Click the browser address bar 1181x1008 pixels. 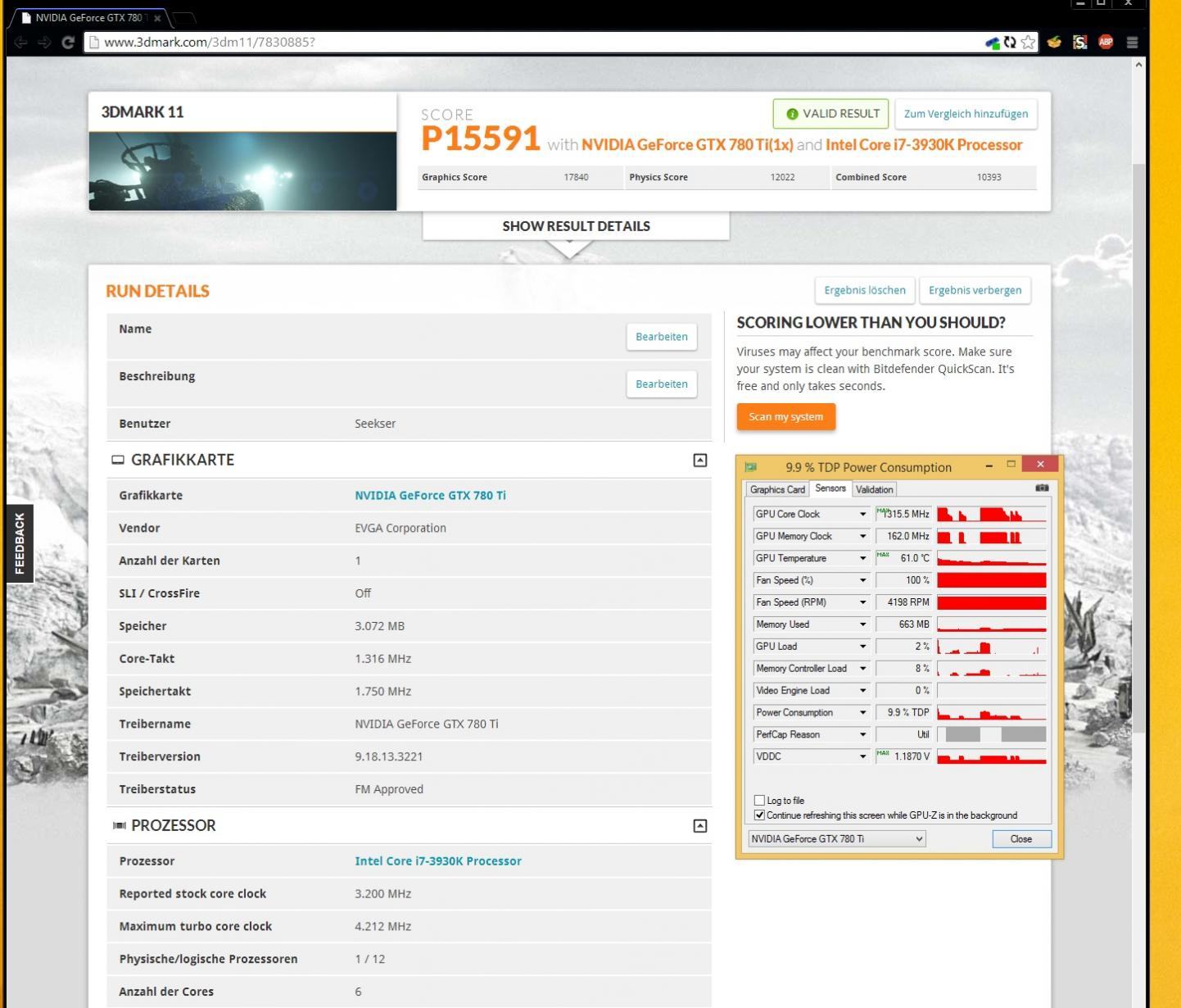coord(532,43)
